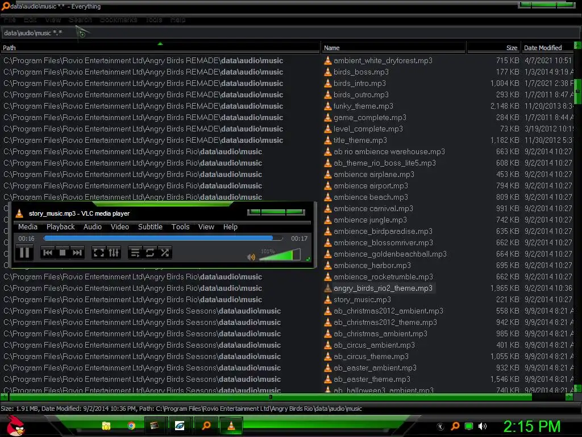Screen dimensions: 582x437
Task: Adjust the VLC volume slider at 101%
Action: pyautogui.click(x=280, y=255)
